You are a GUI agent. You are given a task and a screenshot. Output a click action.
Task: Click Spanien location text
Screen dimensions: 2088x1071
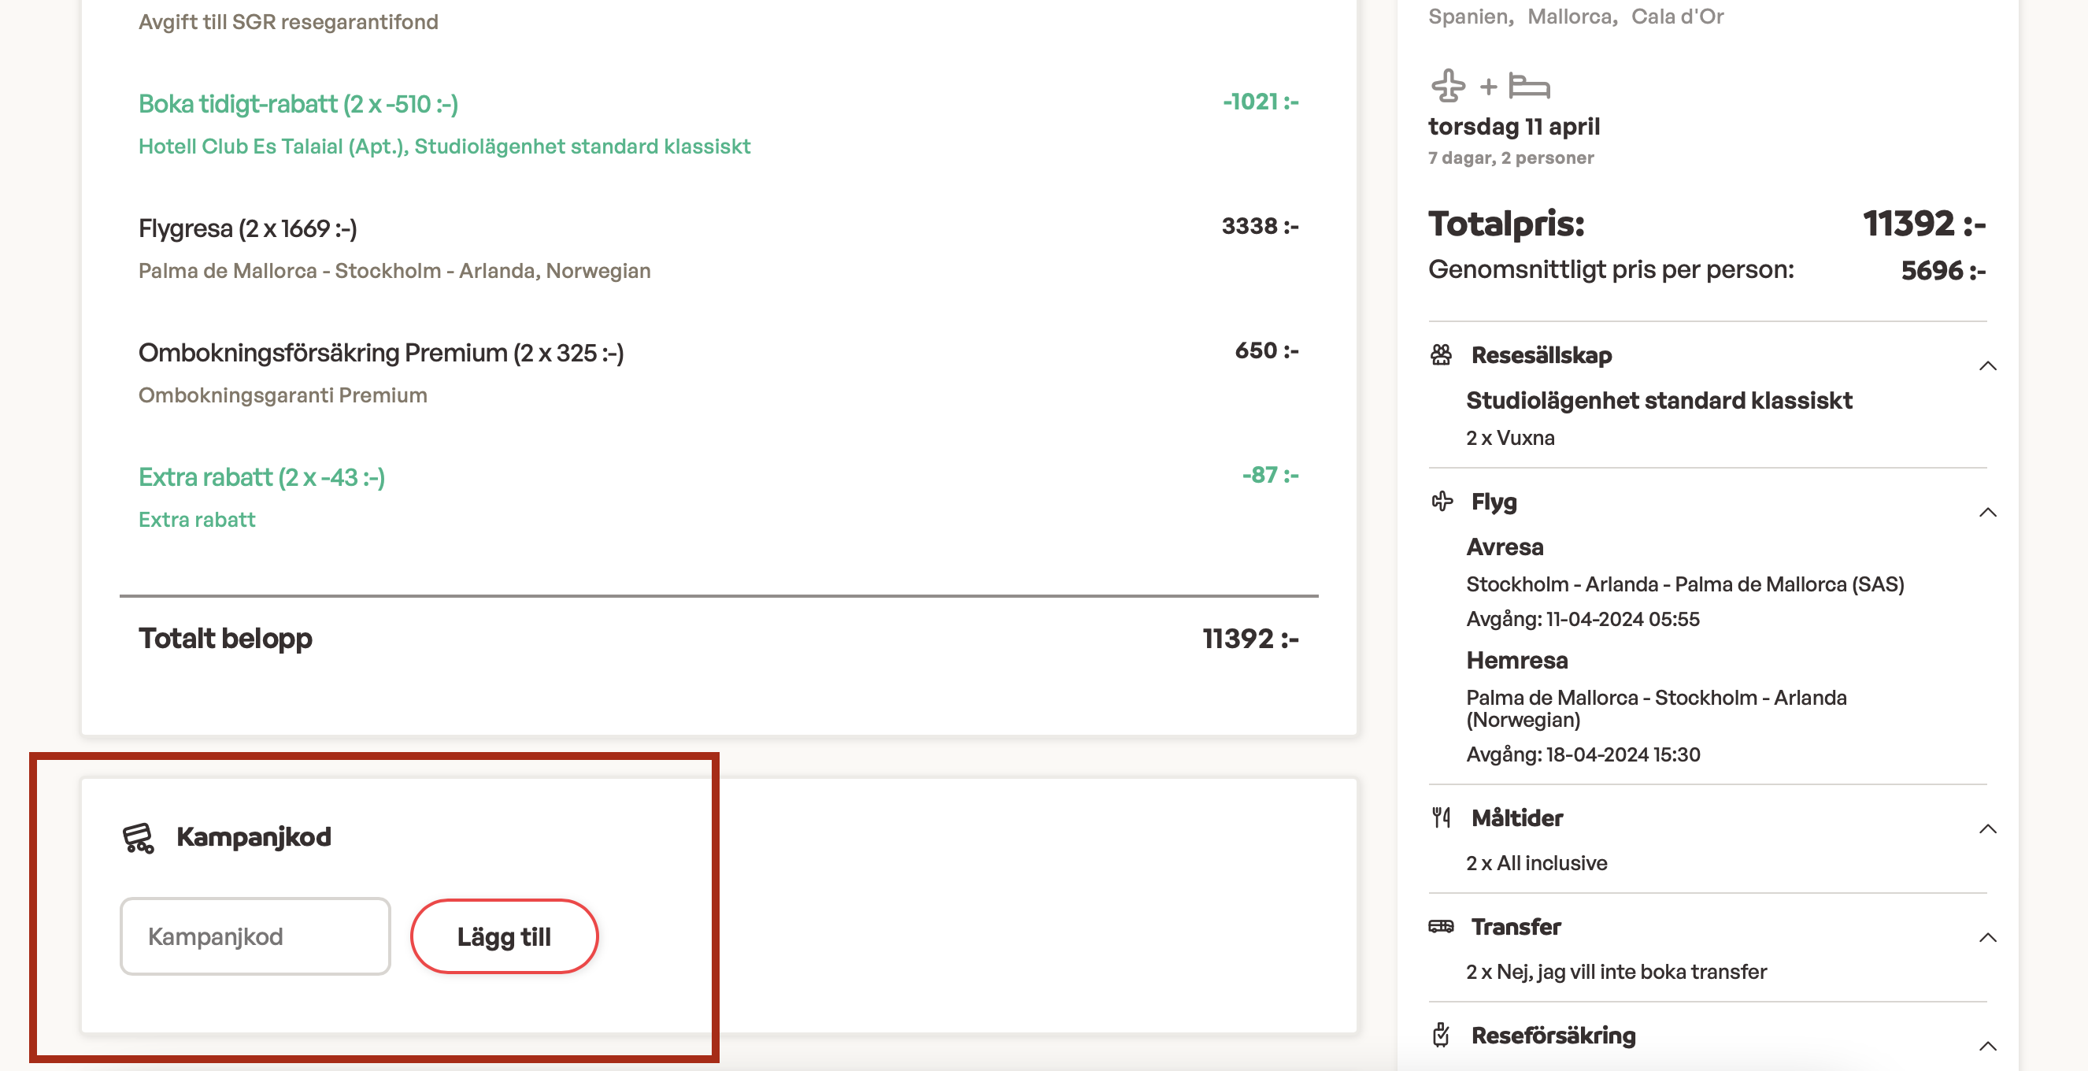coord(1471,17)
